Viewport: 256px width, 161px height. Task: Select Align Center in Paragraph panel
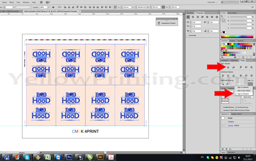(x=193, y=17)
